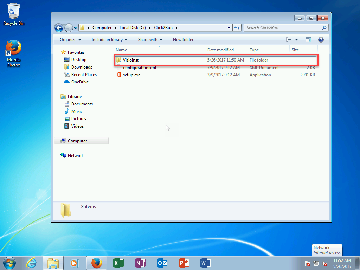Select Local Disk (C:) breadcrumb
The image size is (360, 270).
(x=133, y=28)
